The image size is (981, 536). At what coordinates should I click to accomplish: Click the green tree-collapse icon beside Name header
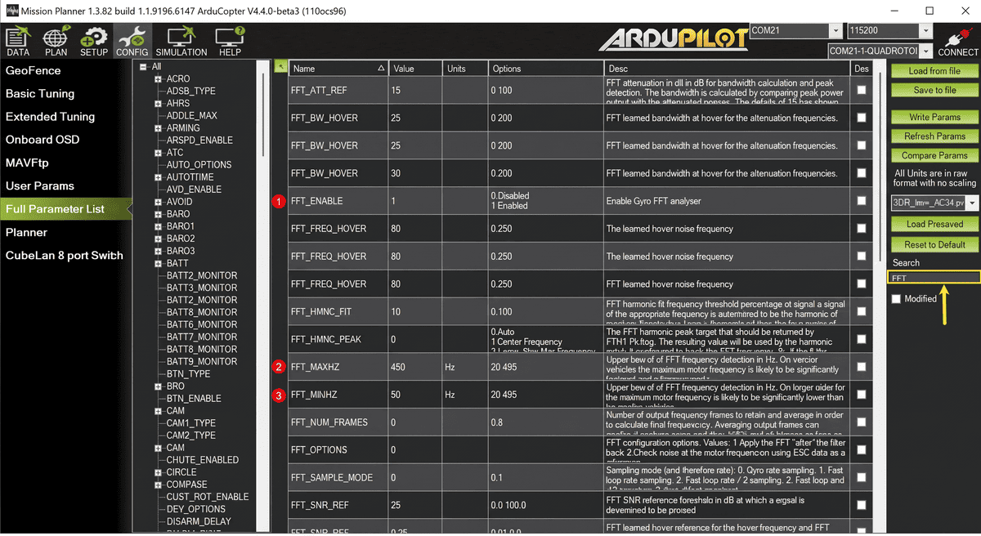(x=280, y=68)
